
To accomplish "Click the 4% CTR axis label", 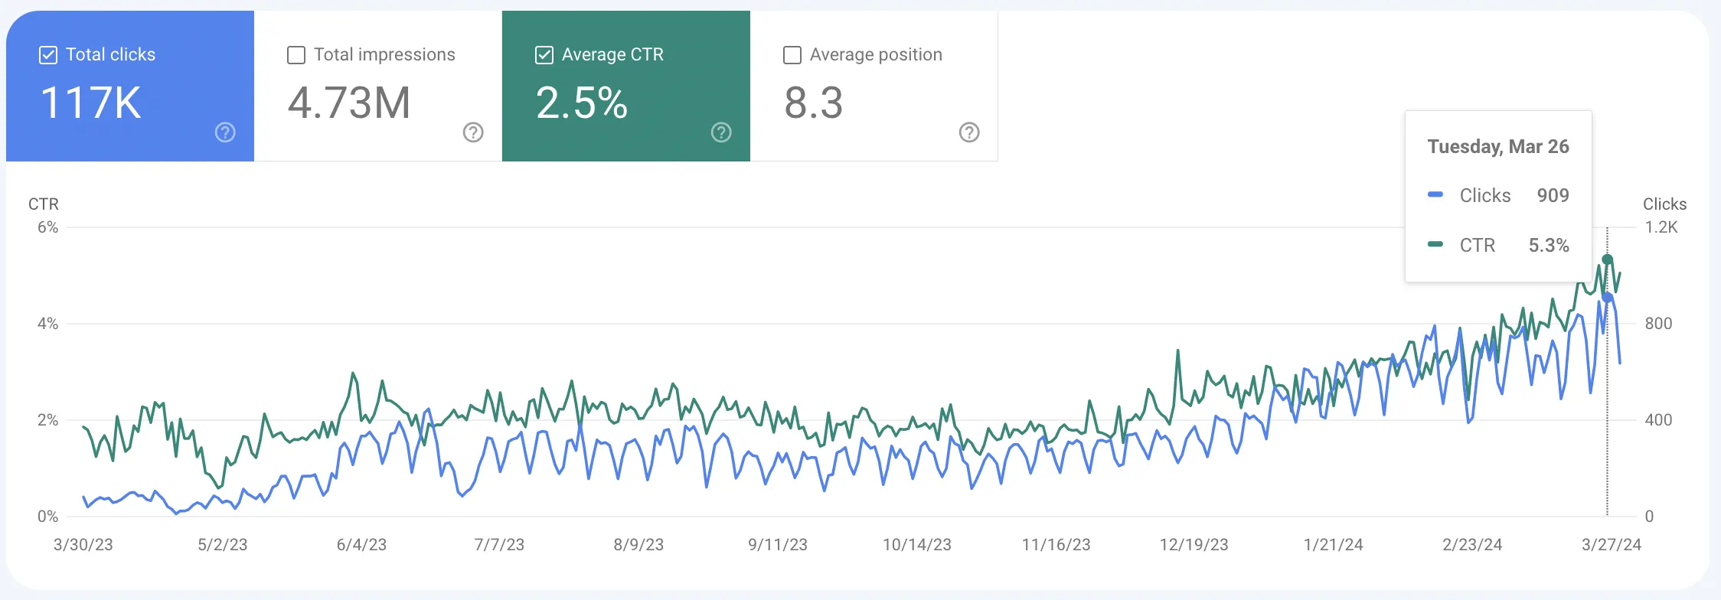I will (x=48, y=324).
